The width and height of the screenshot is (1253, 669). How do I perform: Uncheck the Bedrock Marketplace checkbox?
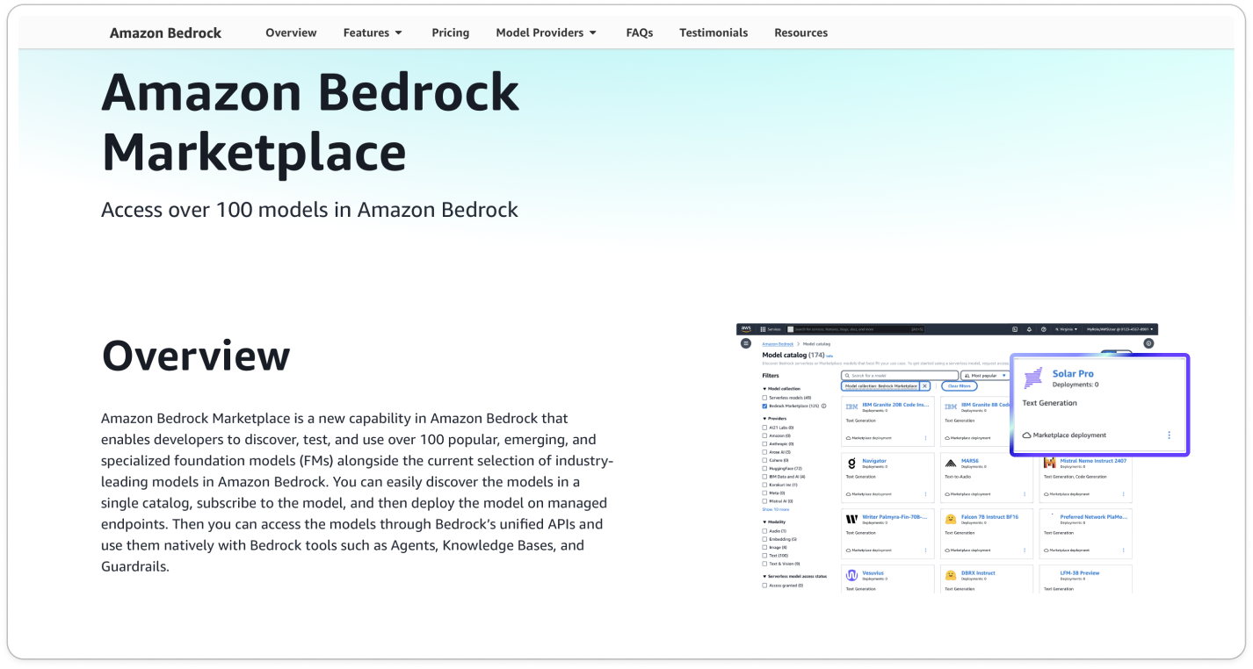tap(764, 406)
